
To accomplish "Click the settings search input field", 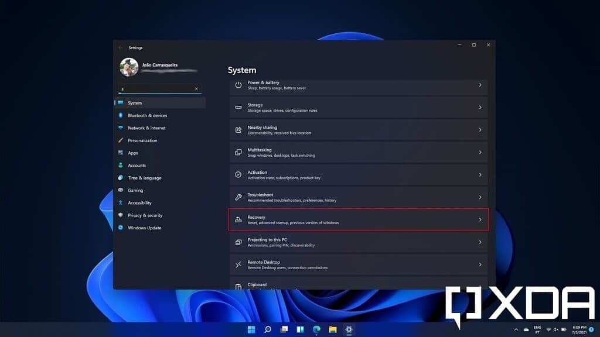I will 159,89.
